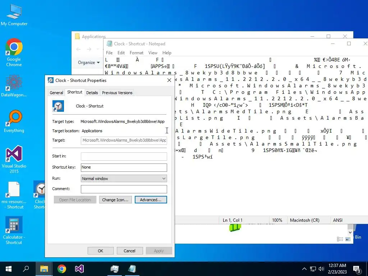
Task: Open Notepad File menu
Action: tap(109, 53)
